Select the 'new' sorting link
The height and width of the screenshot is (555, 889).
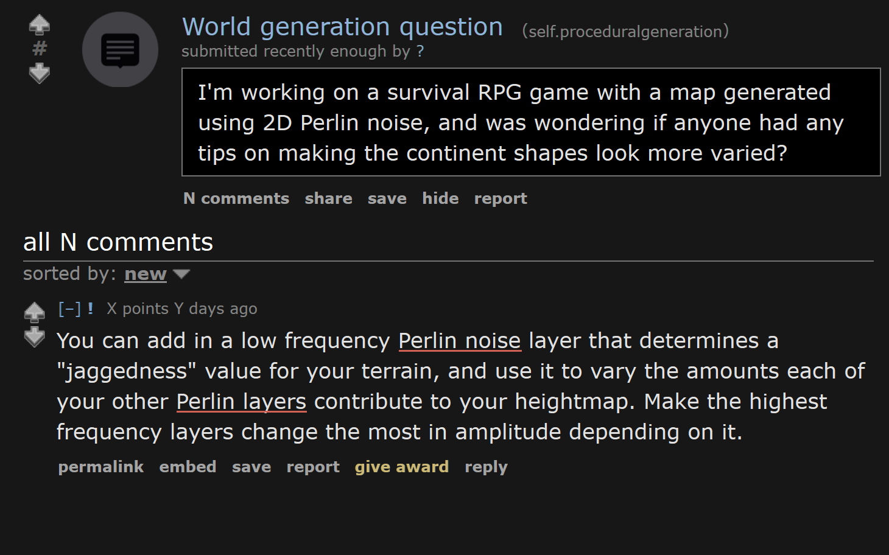point(146,274)
